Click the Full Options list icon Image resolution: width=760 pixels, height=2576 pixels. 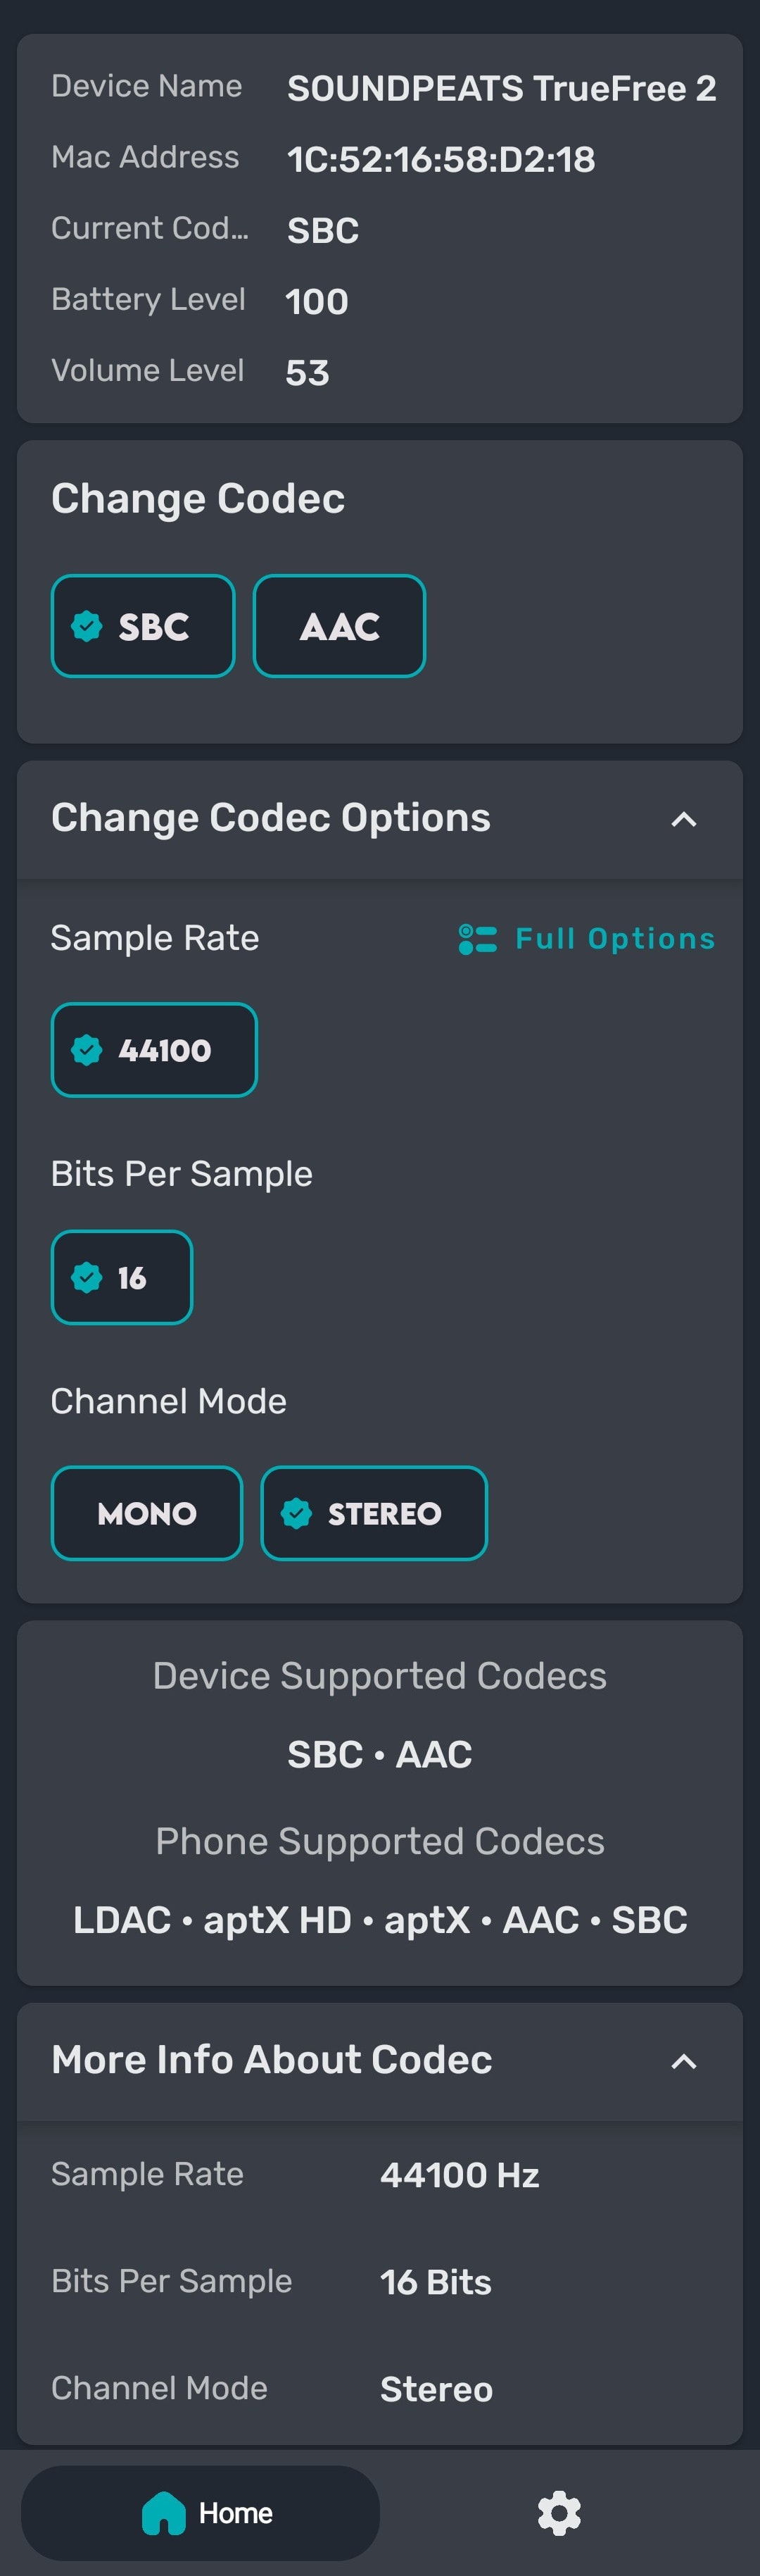(477, 939)
